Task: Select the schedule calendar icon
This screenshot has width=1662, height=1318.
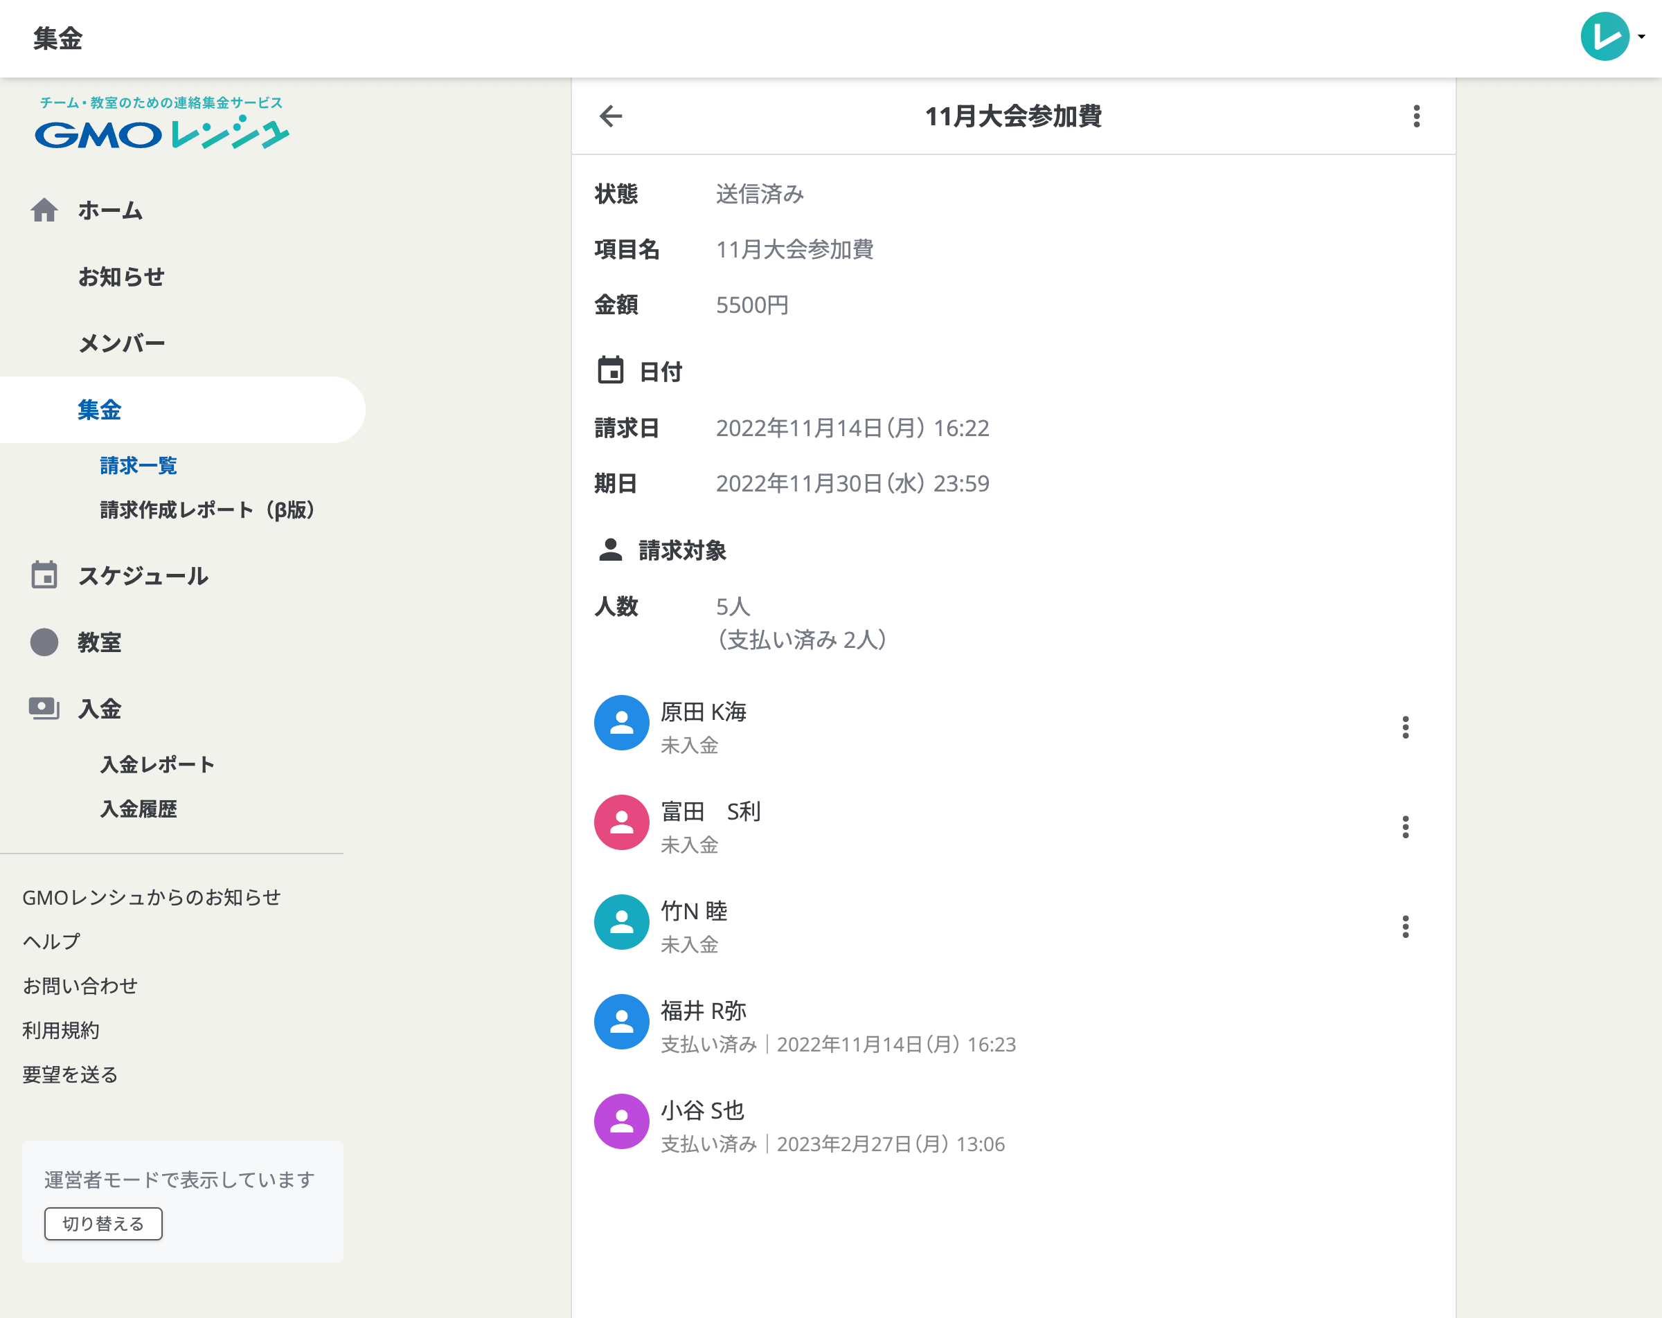Action: pyautogui.click(x=45, y=575)
